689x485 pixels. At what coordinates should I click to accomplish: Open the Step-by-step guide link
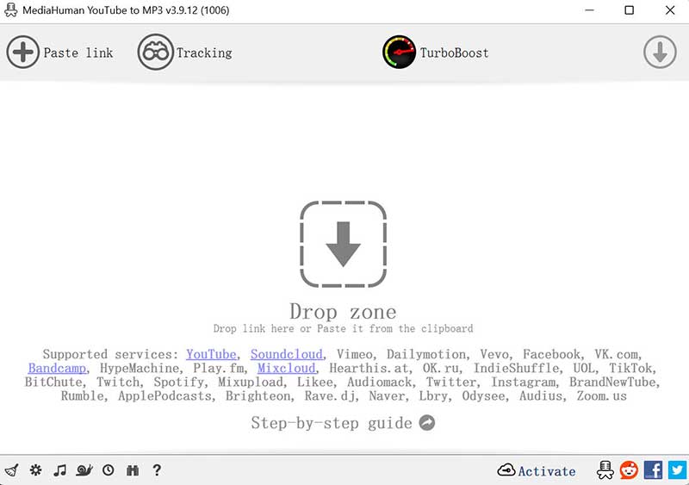click(x=332, y=423)
